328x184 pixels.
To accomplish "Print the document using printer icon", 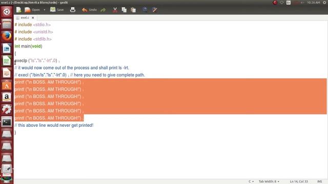I will [73, 10].
